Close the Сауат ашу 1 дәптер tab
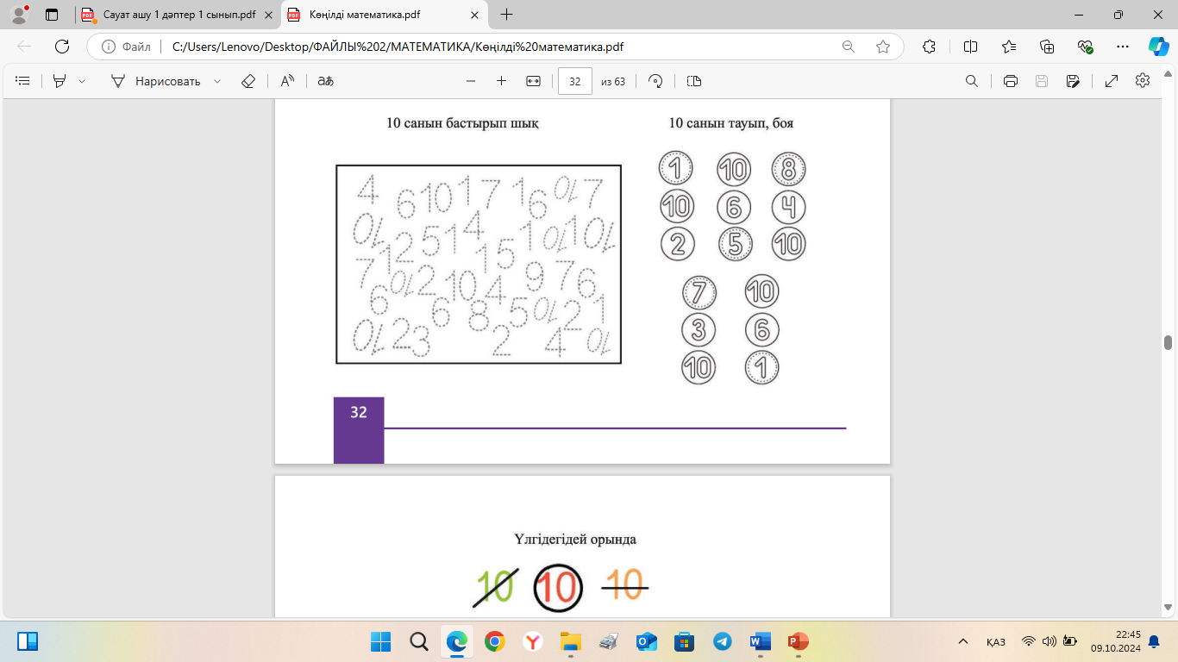 pyautogui.click(x=267, y=15)
